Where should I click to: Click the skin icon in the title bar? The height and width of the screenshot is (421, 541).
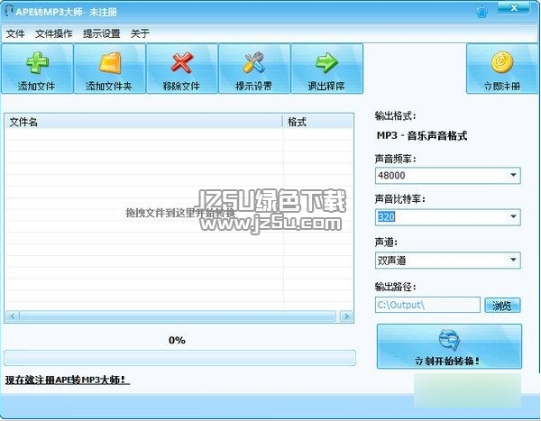482,12
